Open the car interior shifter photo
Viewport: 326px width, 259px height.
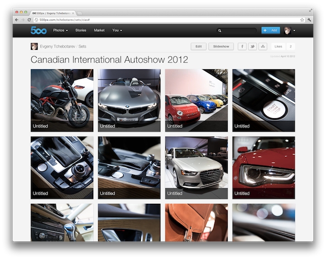62,222
